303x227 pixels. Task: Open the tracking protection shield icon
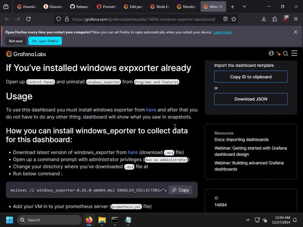click(59, 19)
